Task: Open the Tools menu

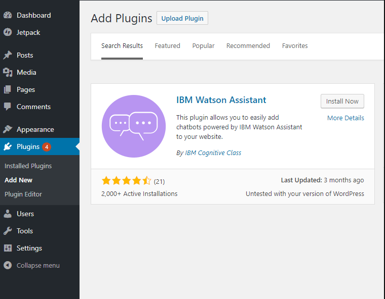Action: 25,231
